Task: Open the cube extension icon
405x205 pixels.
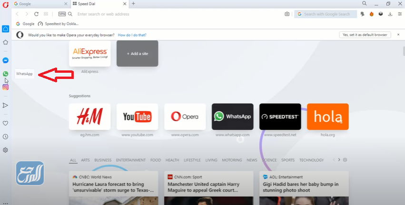Action: (381, 14)
